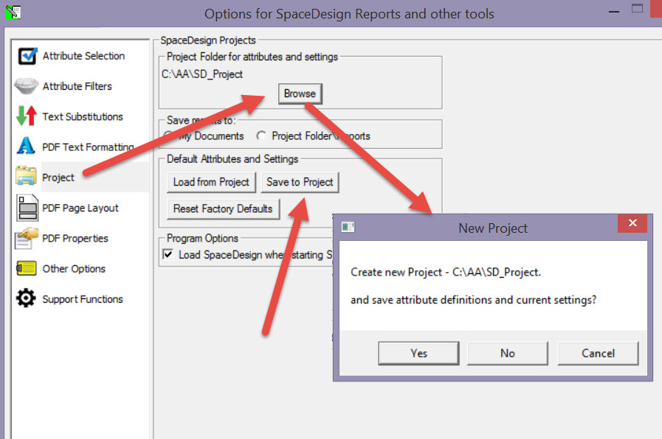Select the Text Substitutions arrows icon
This screenshot has width=662, height=439.
[x=27, y=116]
